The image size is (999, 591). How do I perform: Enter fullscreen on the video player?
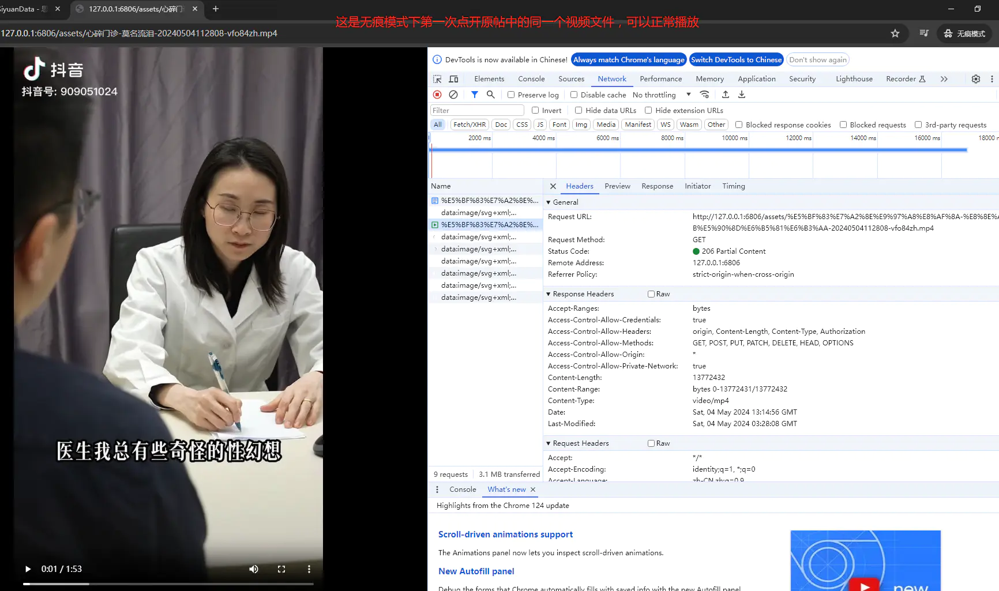click(281, 569)
